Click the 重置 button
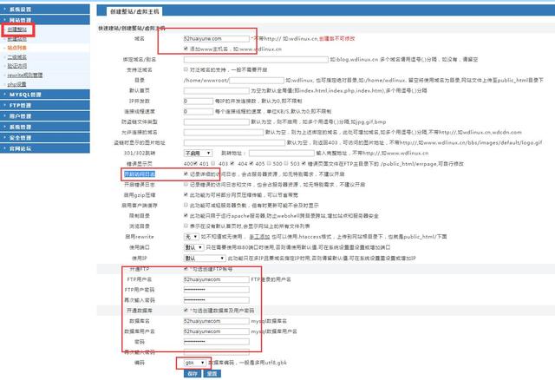Viewport: 555px width, 380px height. (212, 372)
